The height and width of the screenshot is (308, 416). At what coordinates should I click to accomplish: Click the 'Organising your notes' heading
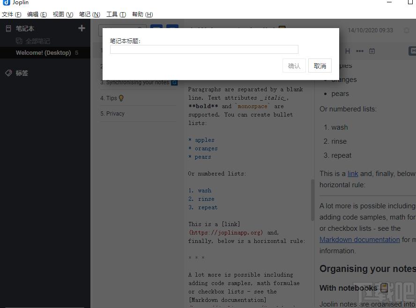tap(367, 269)
